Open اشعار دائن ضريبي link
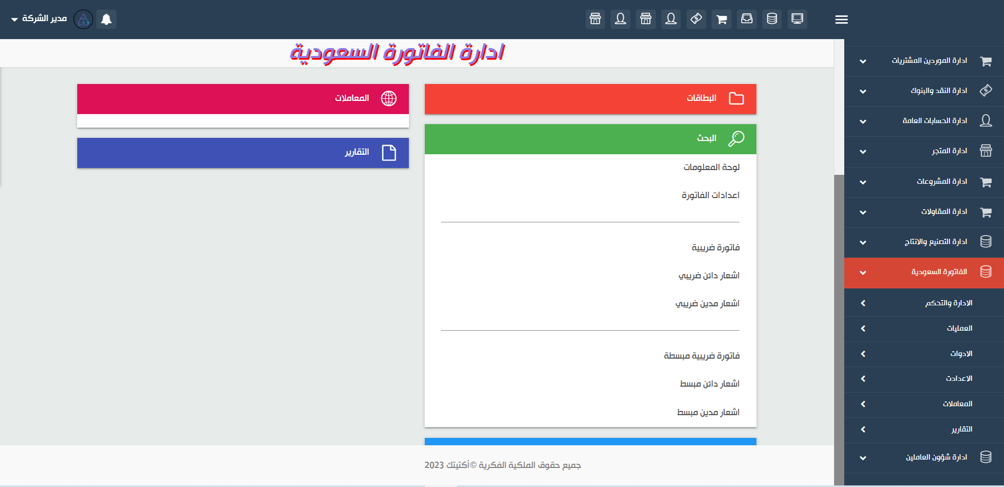 (x=709, y=275)
